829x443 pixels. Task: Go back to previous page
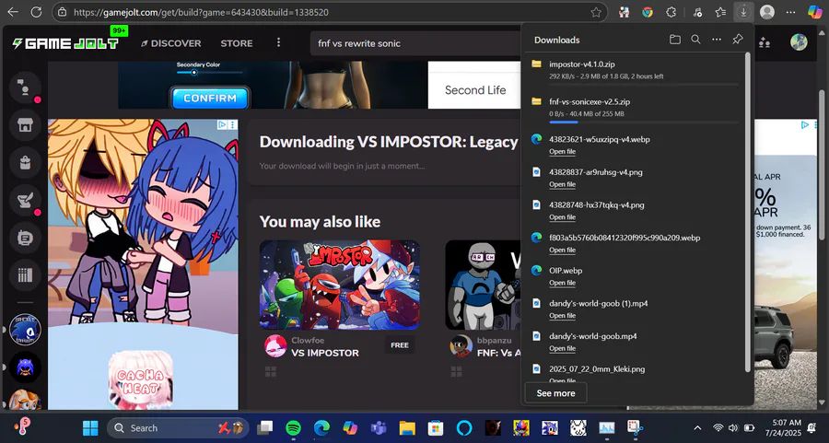pos(13,12)
